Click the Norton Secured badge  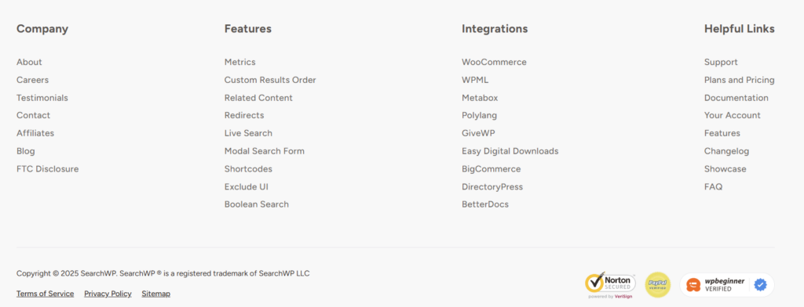(610, 285)
